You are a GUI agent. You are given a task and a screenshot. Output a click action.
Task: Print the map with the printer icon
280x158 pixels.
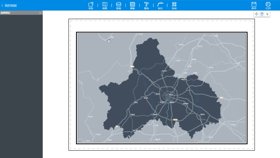[x=268, y=5]
